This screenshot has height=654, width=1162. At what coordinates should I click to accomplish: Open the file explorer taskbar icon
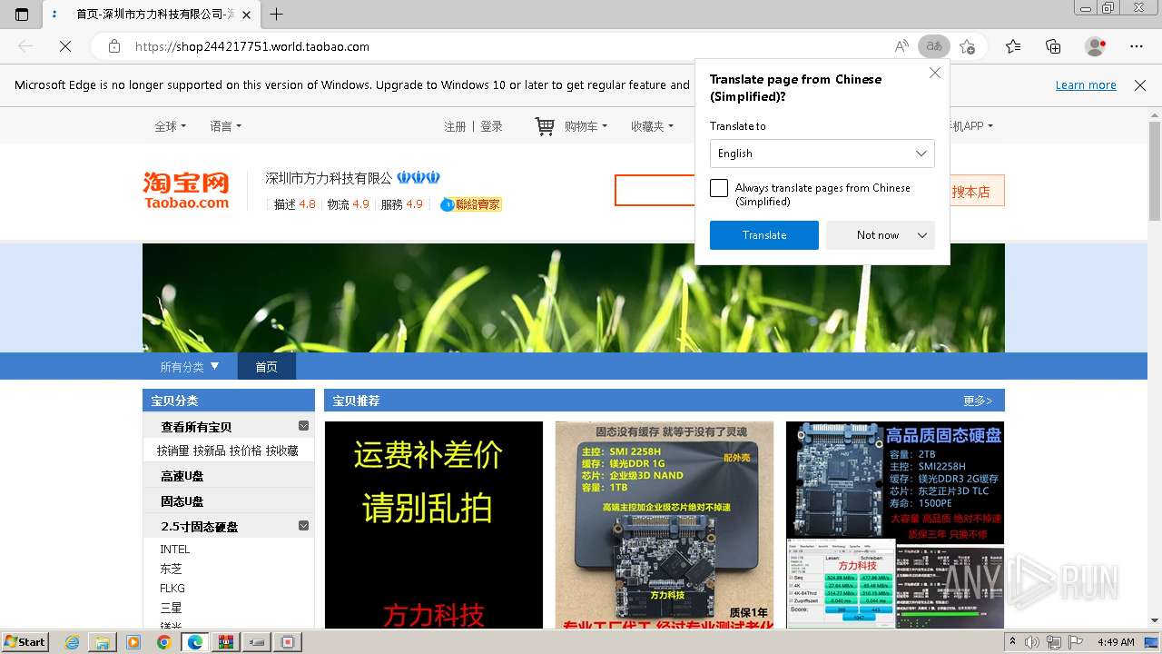tap(103, 642)
